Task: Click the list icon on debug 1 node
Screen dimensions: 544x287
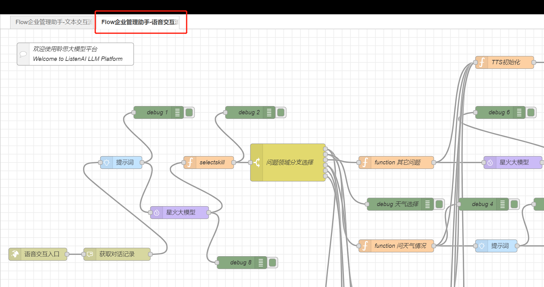Action: 177,112
